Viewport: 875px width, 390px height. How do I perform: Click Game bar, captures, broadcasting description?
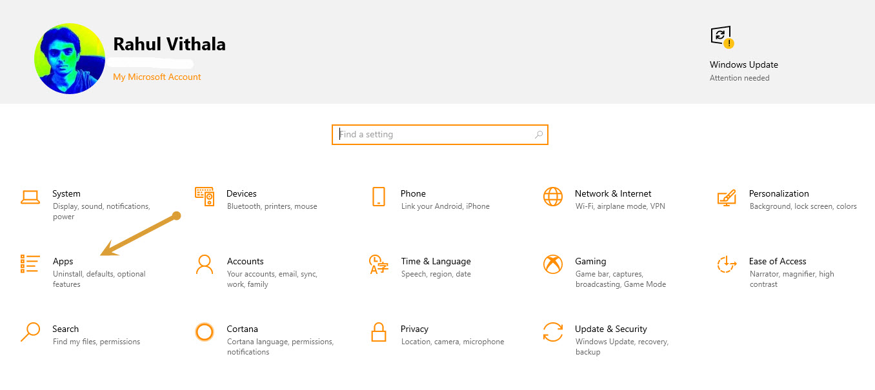[621, 279]
